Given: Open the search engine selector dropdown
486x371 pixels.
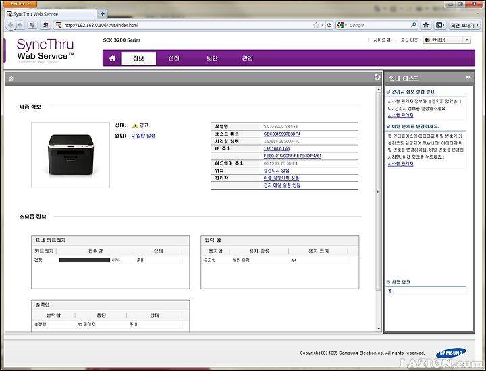Looking at the screenshot, I should (x=342, y=25).
